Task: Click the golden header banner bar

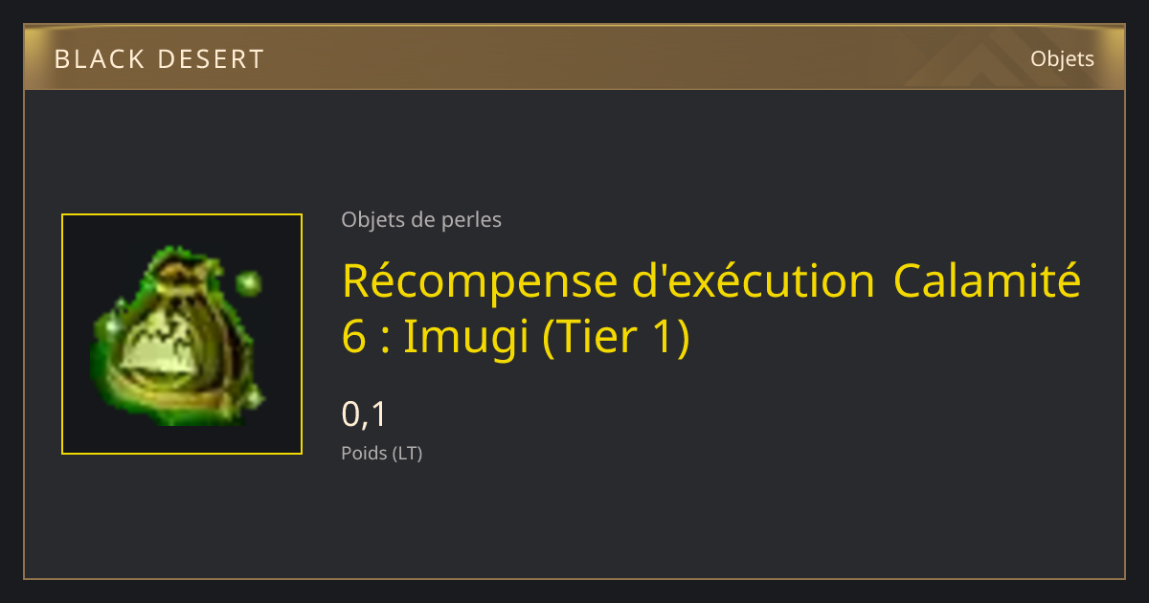Action: coord(574,57)
